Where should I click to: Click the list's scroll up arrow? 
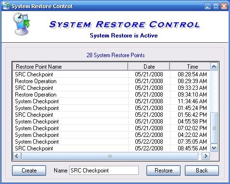(214, 66)
